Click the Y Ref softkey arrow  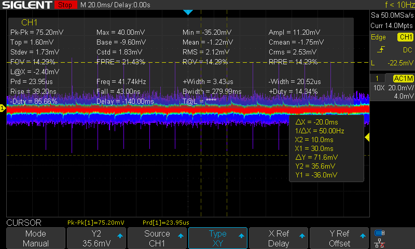pos(363,236)
